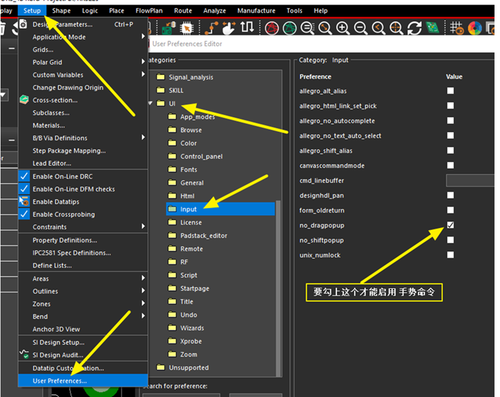
Task: Click the Design Parameters gear icon
Action: 23,24
